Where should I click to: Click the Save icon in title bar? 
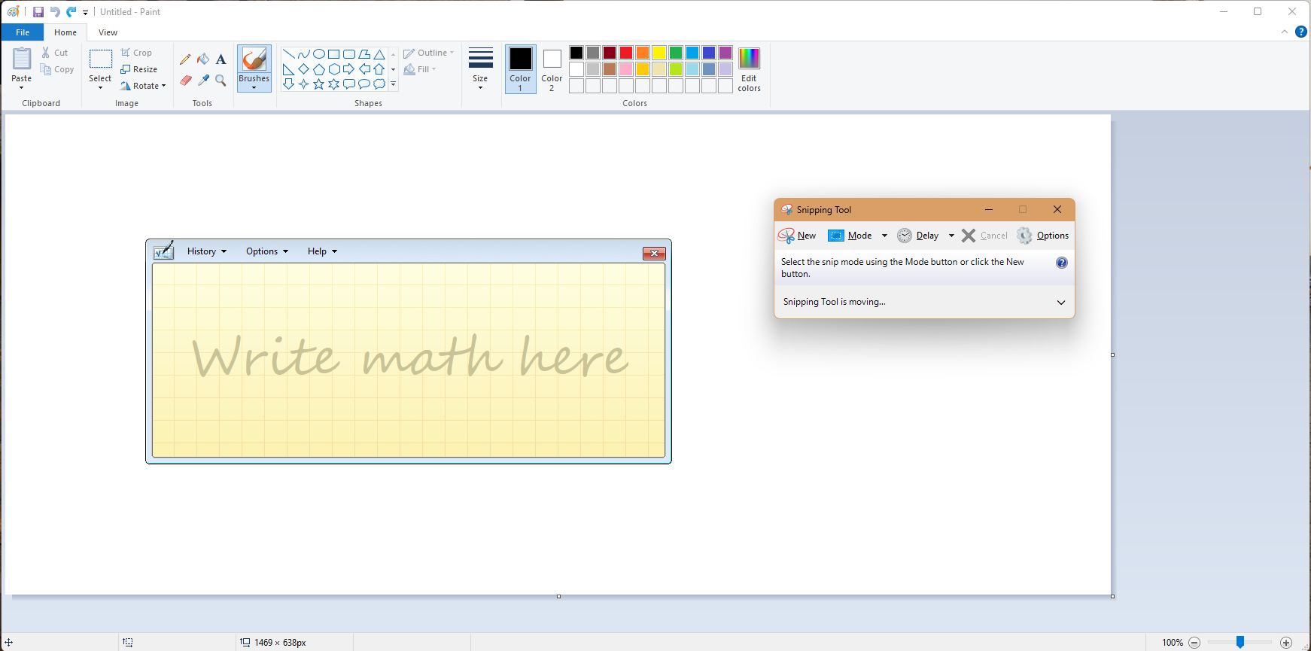(x=38, y=12)
